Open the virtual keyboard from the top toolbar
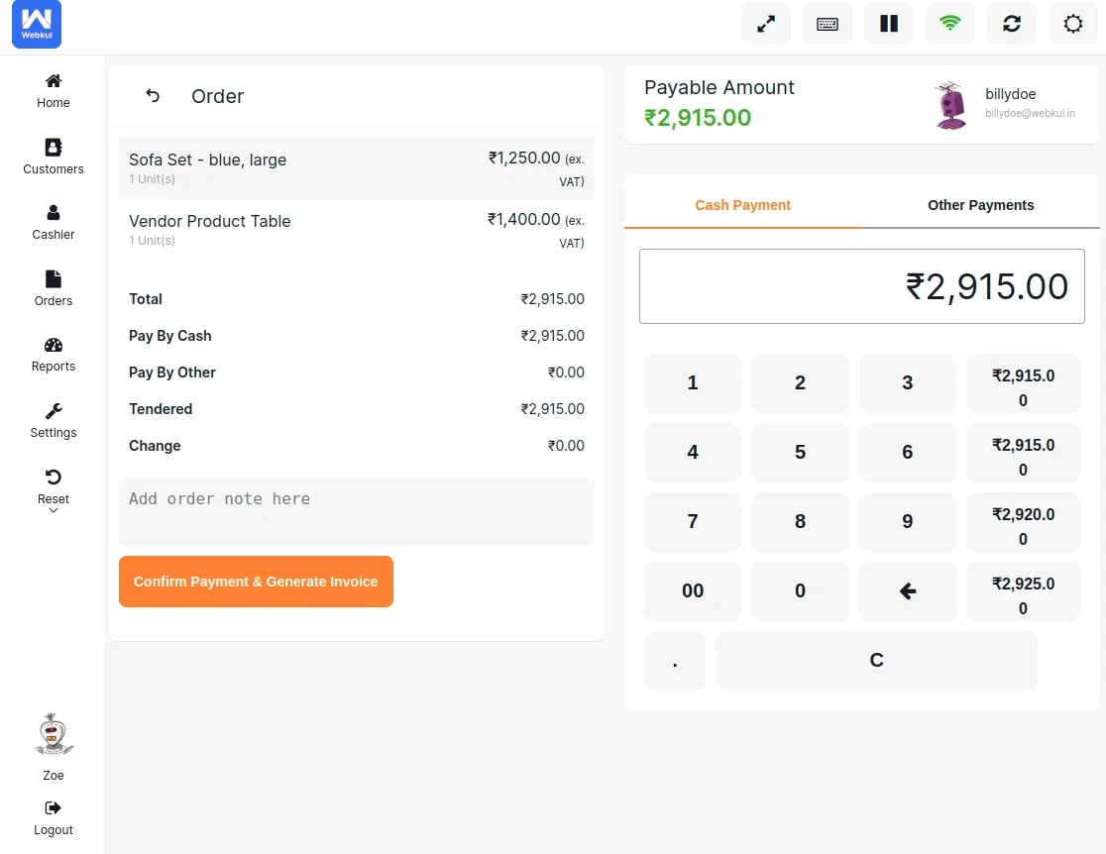The image size is (1106, 854). coord(827,23)
